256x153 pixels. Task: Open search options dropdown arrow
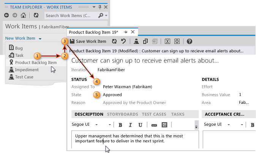pyautogui.click(x=106, y=16)
